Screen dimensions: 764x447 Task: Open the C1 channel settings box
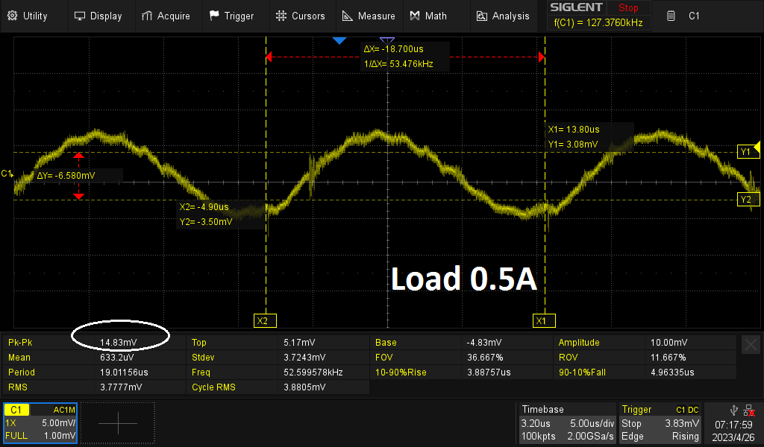click(40, 422)
